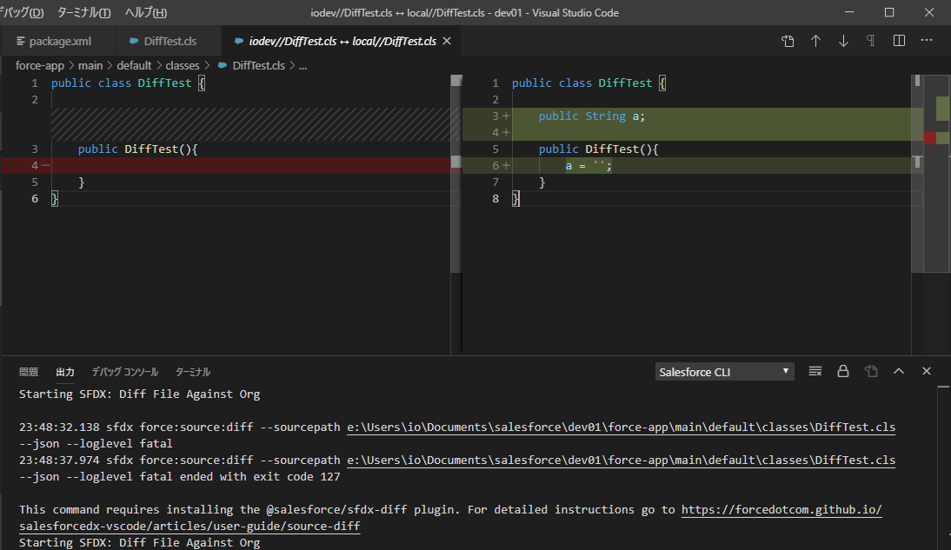Click the Salesforce icon on DiffTest.cls tab
The height and width of the screenshot is (550, 951).
pyautogui.click(x=134, y=41)
